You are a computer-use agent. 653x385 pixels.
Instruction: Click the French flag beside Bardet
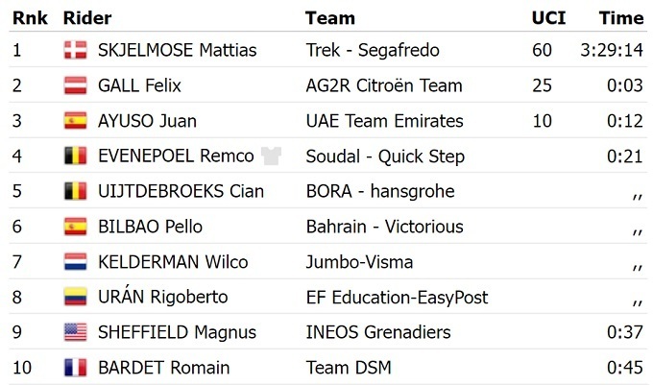[x=75, y=368]
